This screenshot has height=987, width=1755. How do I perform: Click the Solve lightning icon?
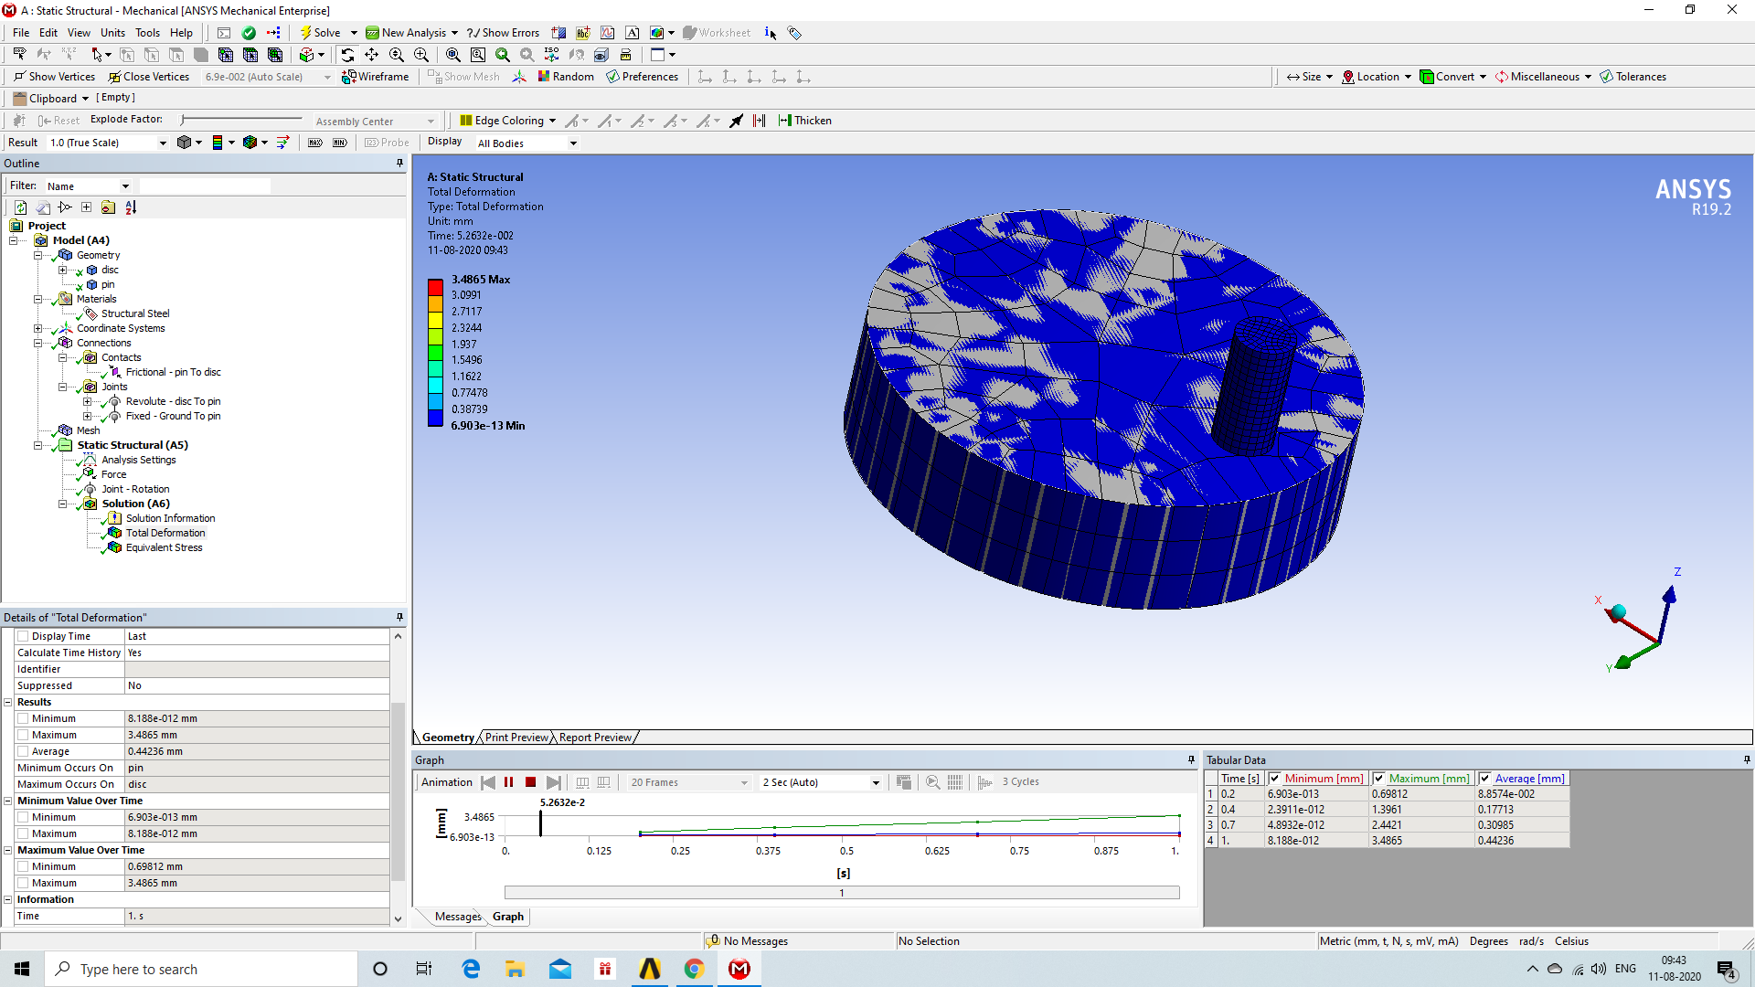coord(306,33)
